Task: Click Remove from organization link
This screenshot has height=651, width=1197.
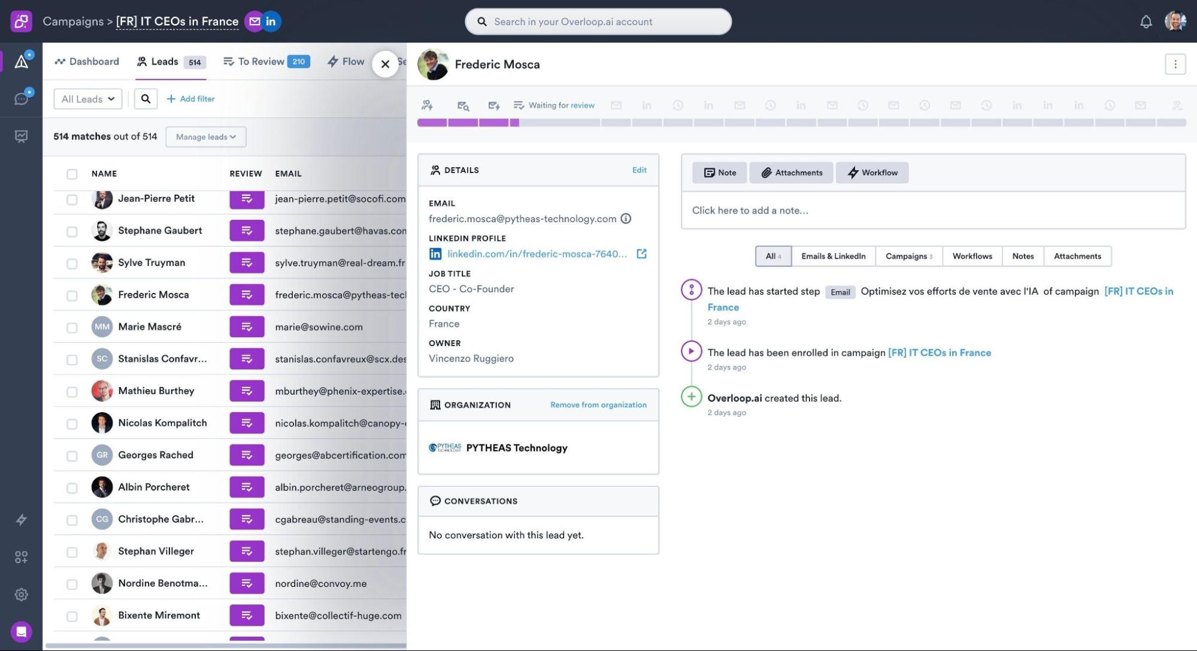Action: click(598, 405)
